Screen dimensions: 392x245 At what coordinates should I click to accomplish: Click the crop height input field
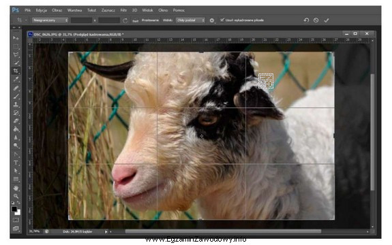(109, 20)
